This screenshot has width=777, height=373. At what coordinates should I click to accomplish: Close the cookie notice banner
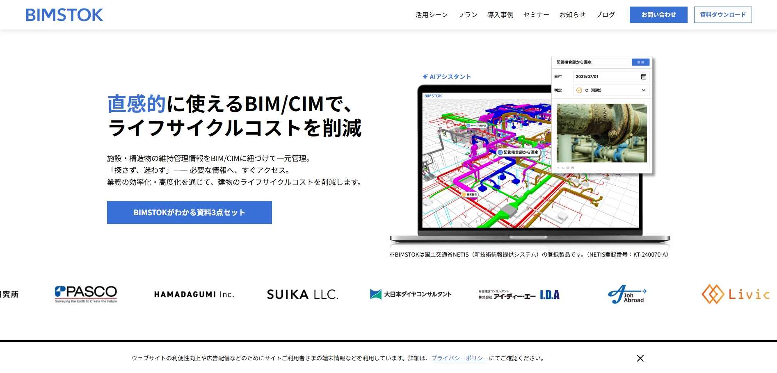pyautogui.click(x=640, y=358)
